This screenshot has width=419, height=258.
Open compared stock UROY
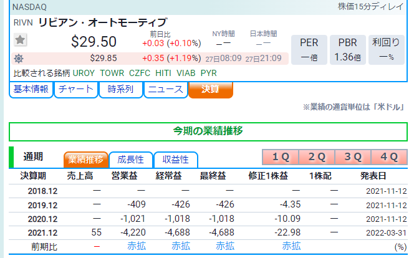(x=84, y=73)
